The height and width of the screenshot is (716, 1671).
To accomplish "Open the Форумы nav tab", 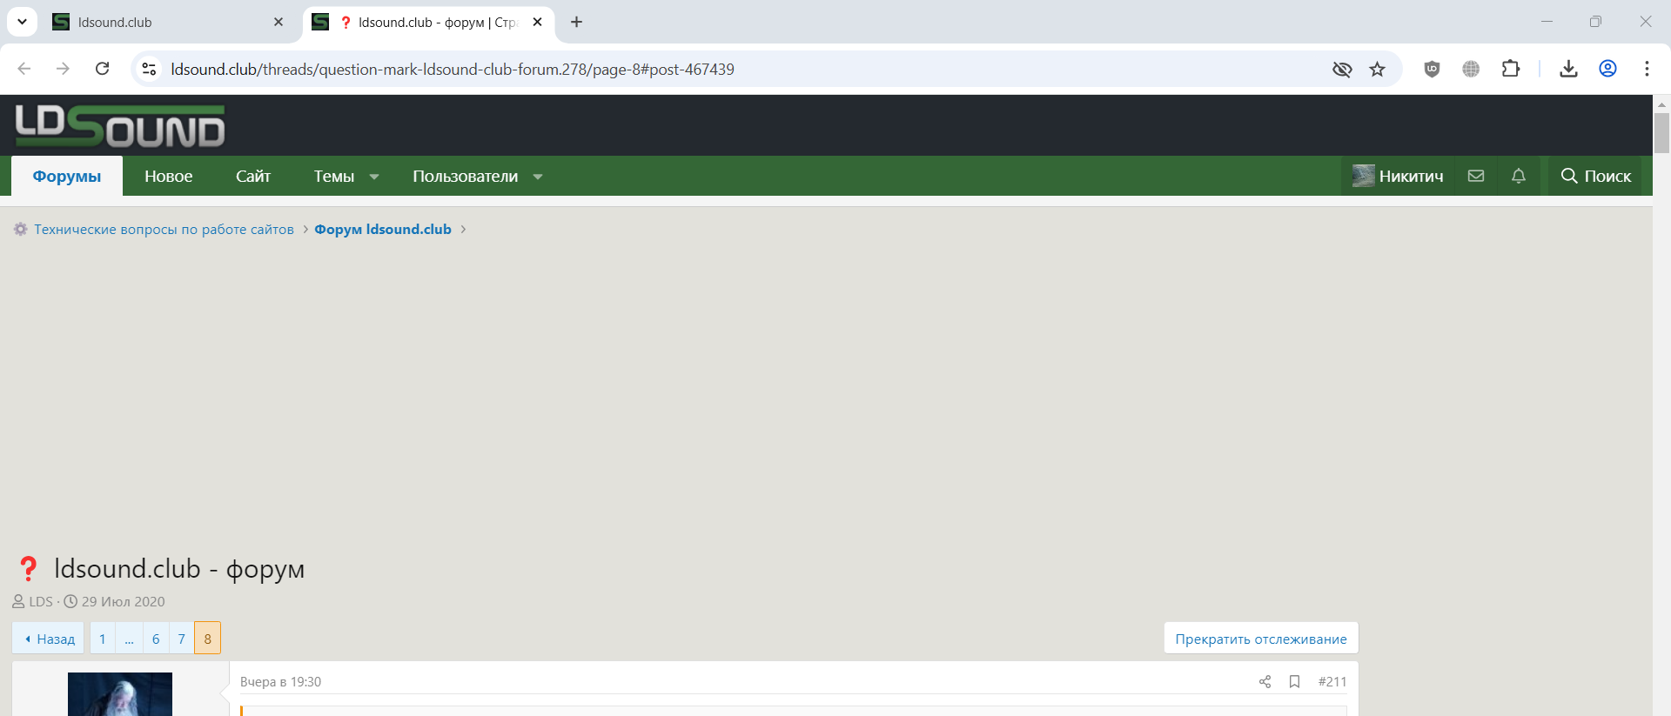I will [67, 176].
